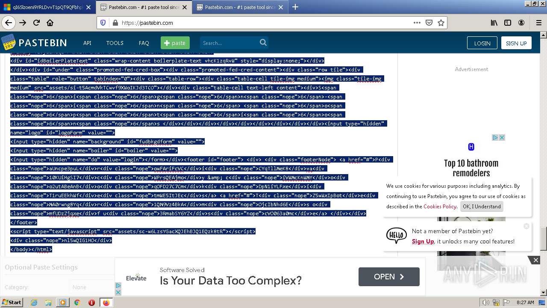Viewport: 547px width, 308px height.
Task: Open the media player taskbar icon
Action: coord(63,302)
